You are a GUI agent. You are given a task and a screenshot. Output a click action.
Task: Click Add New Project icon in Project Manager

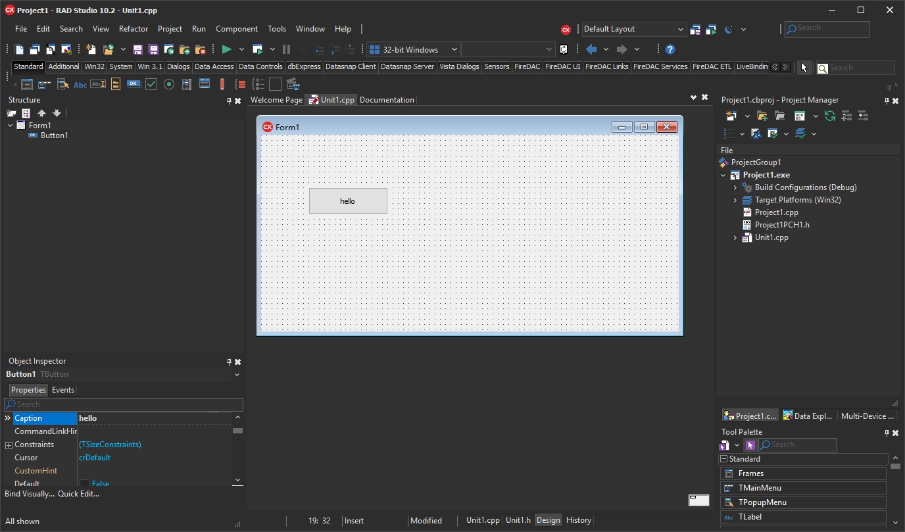(x=731, y=116)
